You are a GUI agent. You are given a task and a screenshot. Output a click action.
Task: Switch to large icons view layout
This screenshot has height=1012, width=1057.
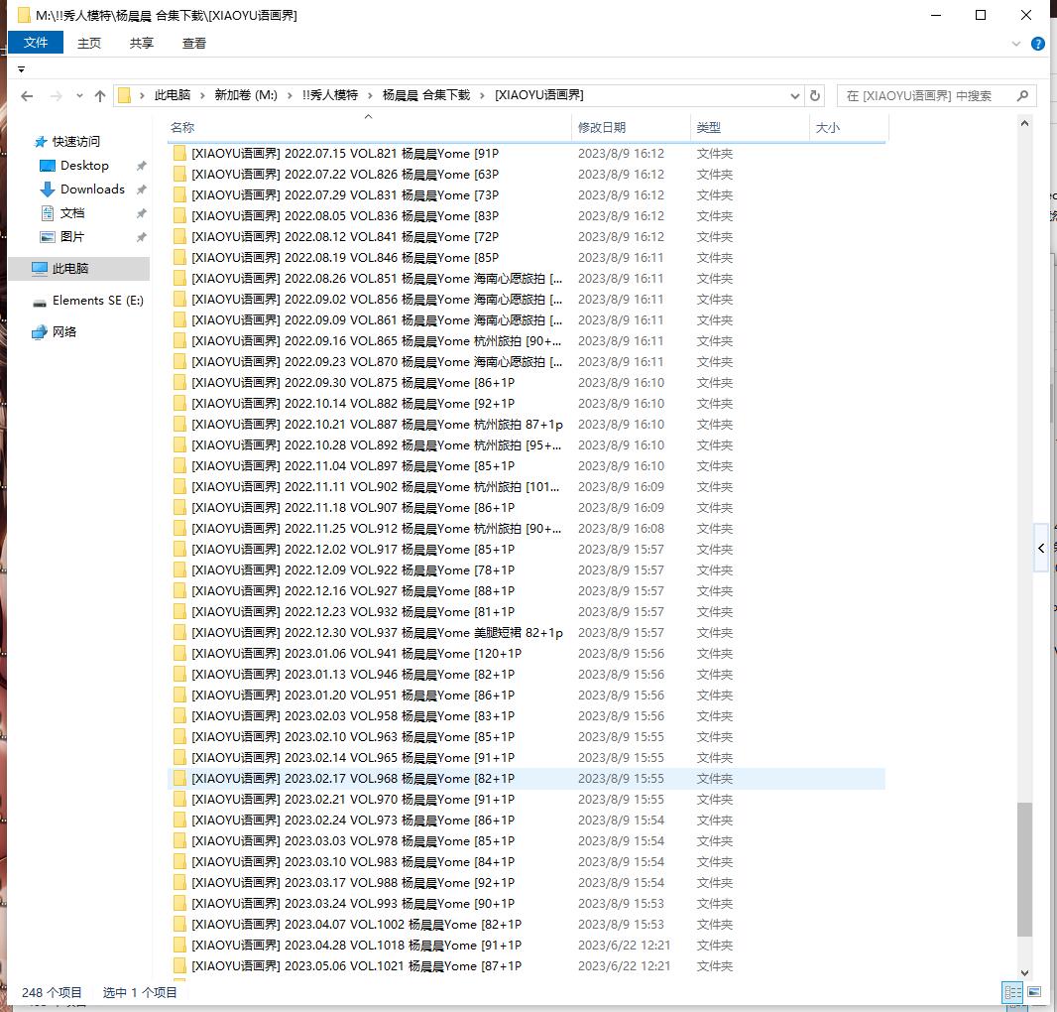click(1034, 992)
